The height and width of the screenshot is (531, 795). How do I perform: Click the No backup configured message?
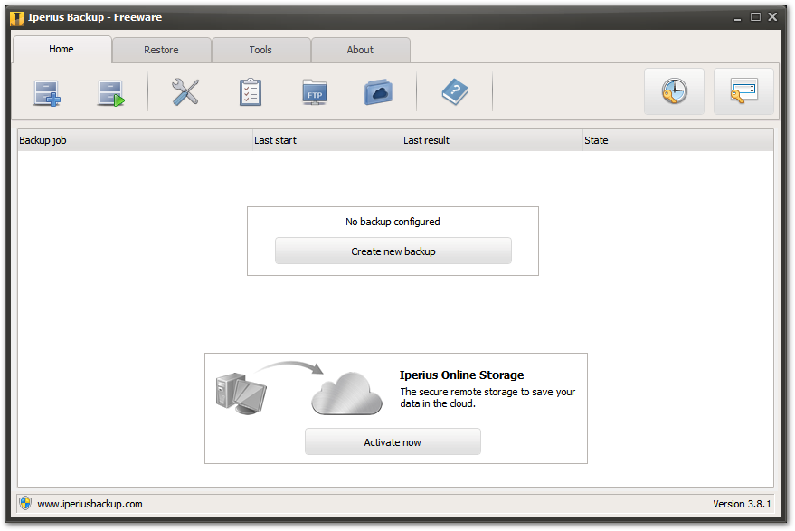[393, 222]
